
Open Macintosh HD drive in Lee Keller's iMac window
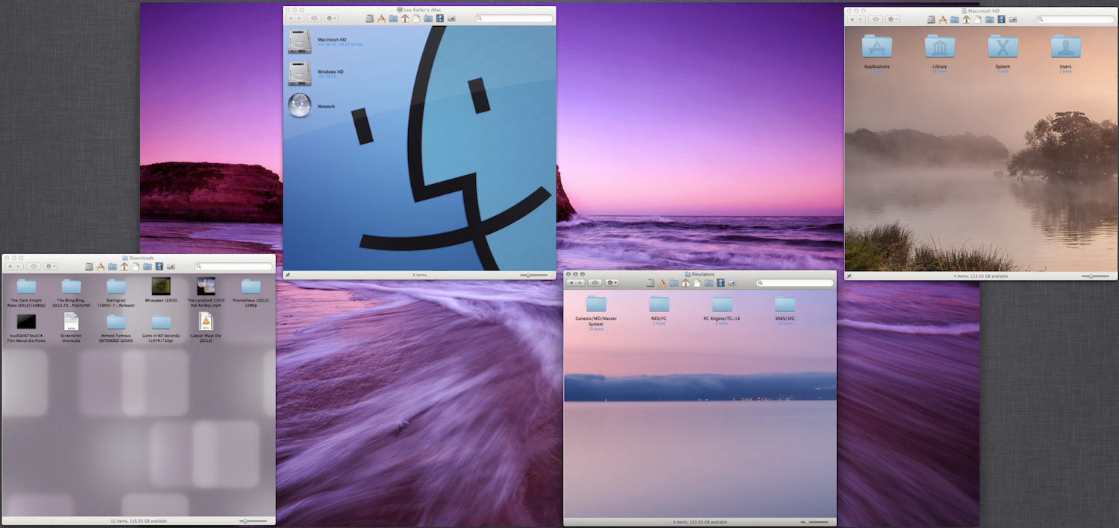301,41
